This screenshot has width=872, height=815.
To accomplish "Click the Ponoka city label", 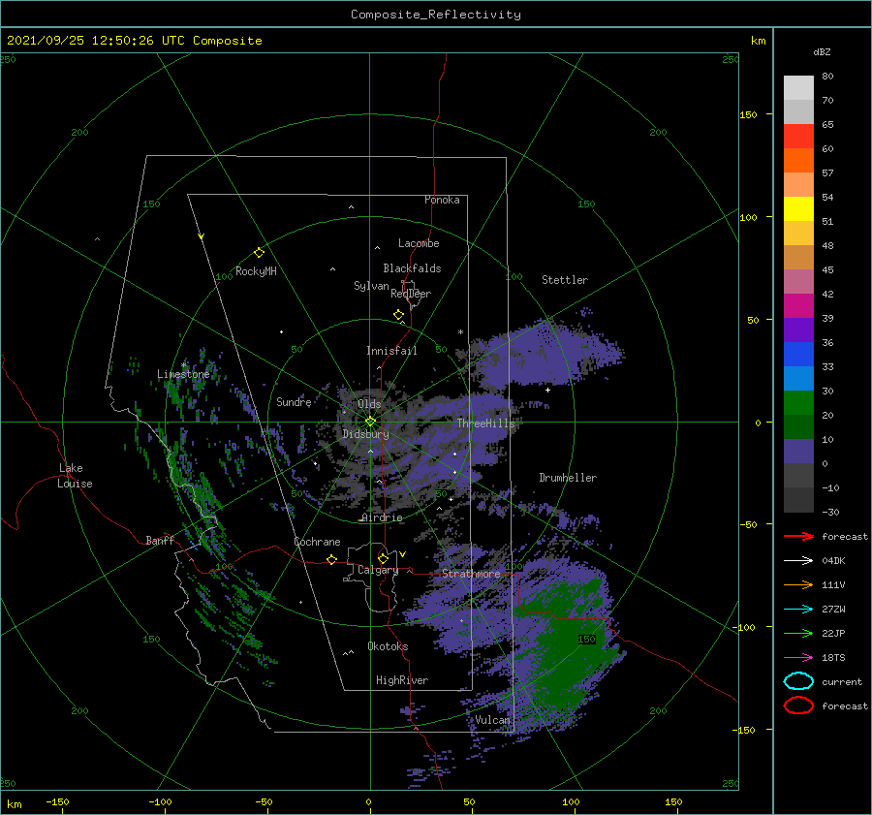I will click(442, 200).
